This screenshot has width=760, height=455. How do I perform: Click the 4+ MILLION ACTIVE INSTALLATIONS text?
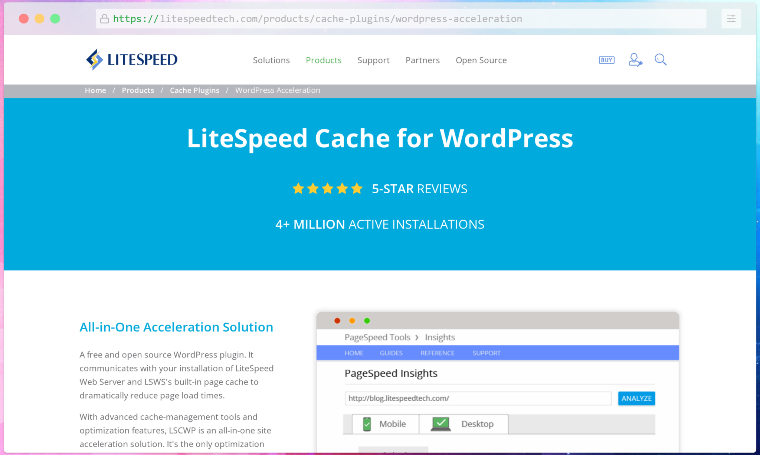(380, 224)
